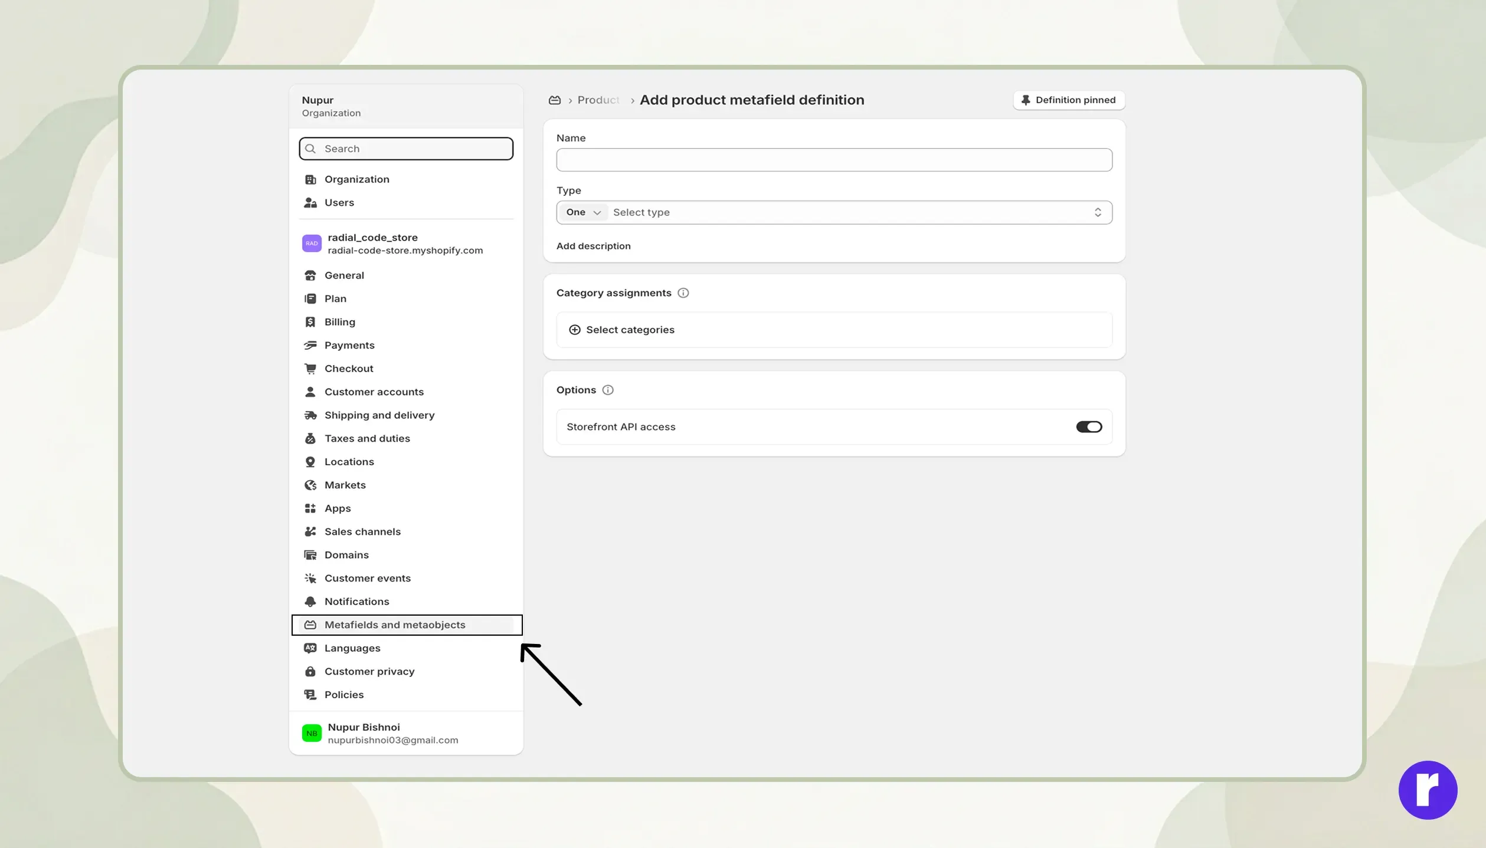Click the radial_code_store RAD avatar
The image size is (1486, 848).
coord(312,244)
